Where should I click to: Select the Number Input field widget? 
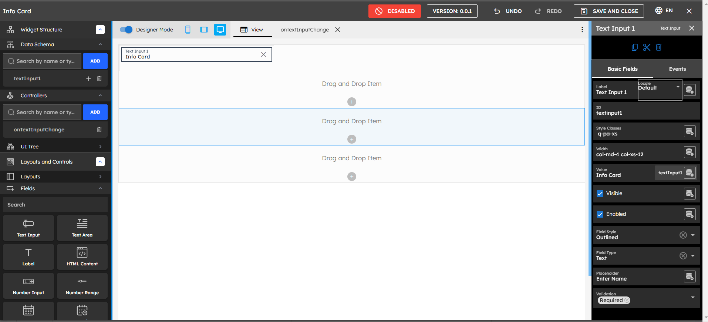[28, 286]
